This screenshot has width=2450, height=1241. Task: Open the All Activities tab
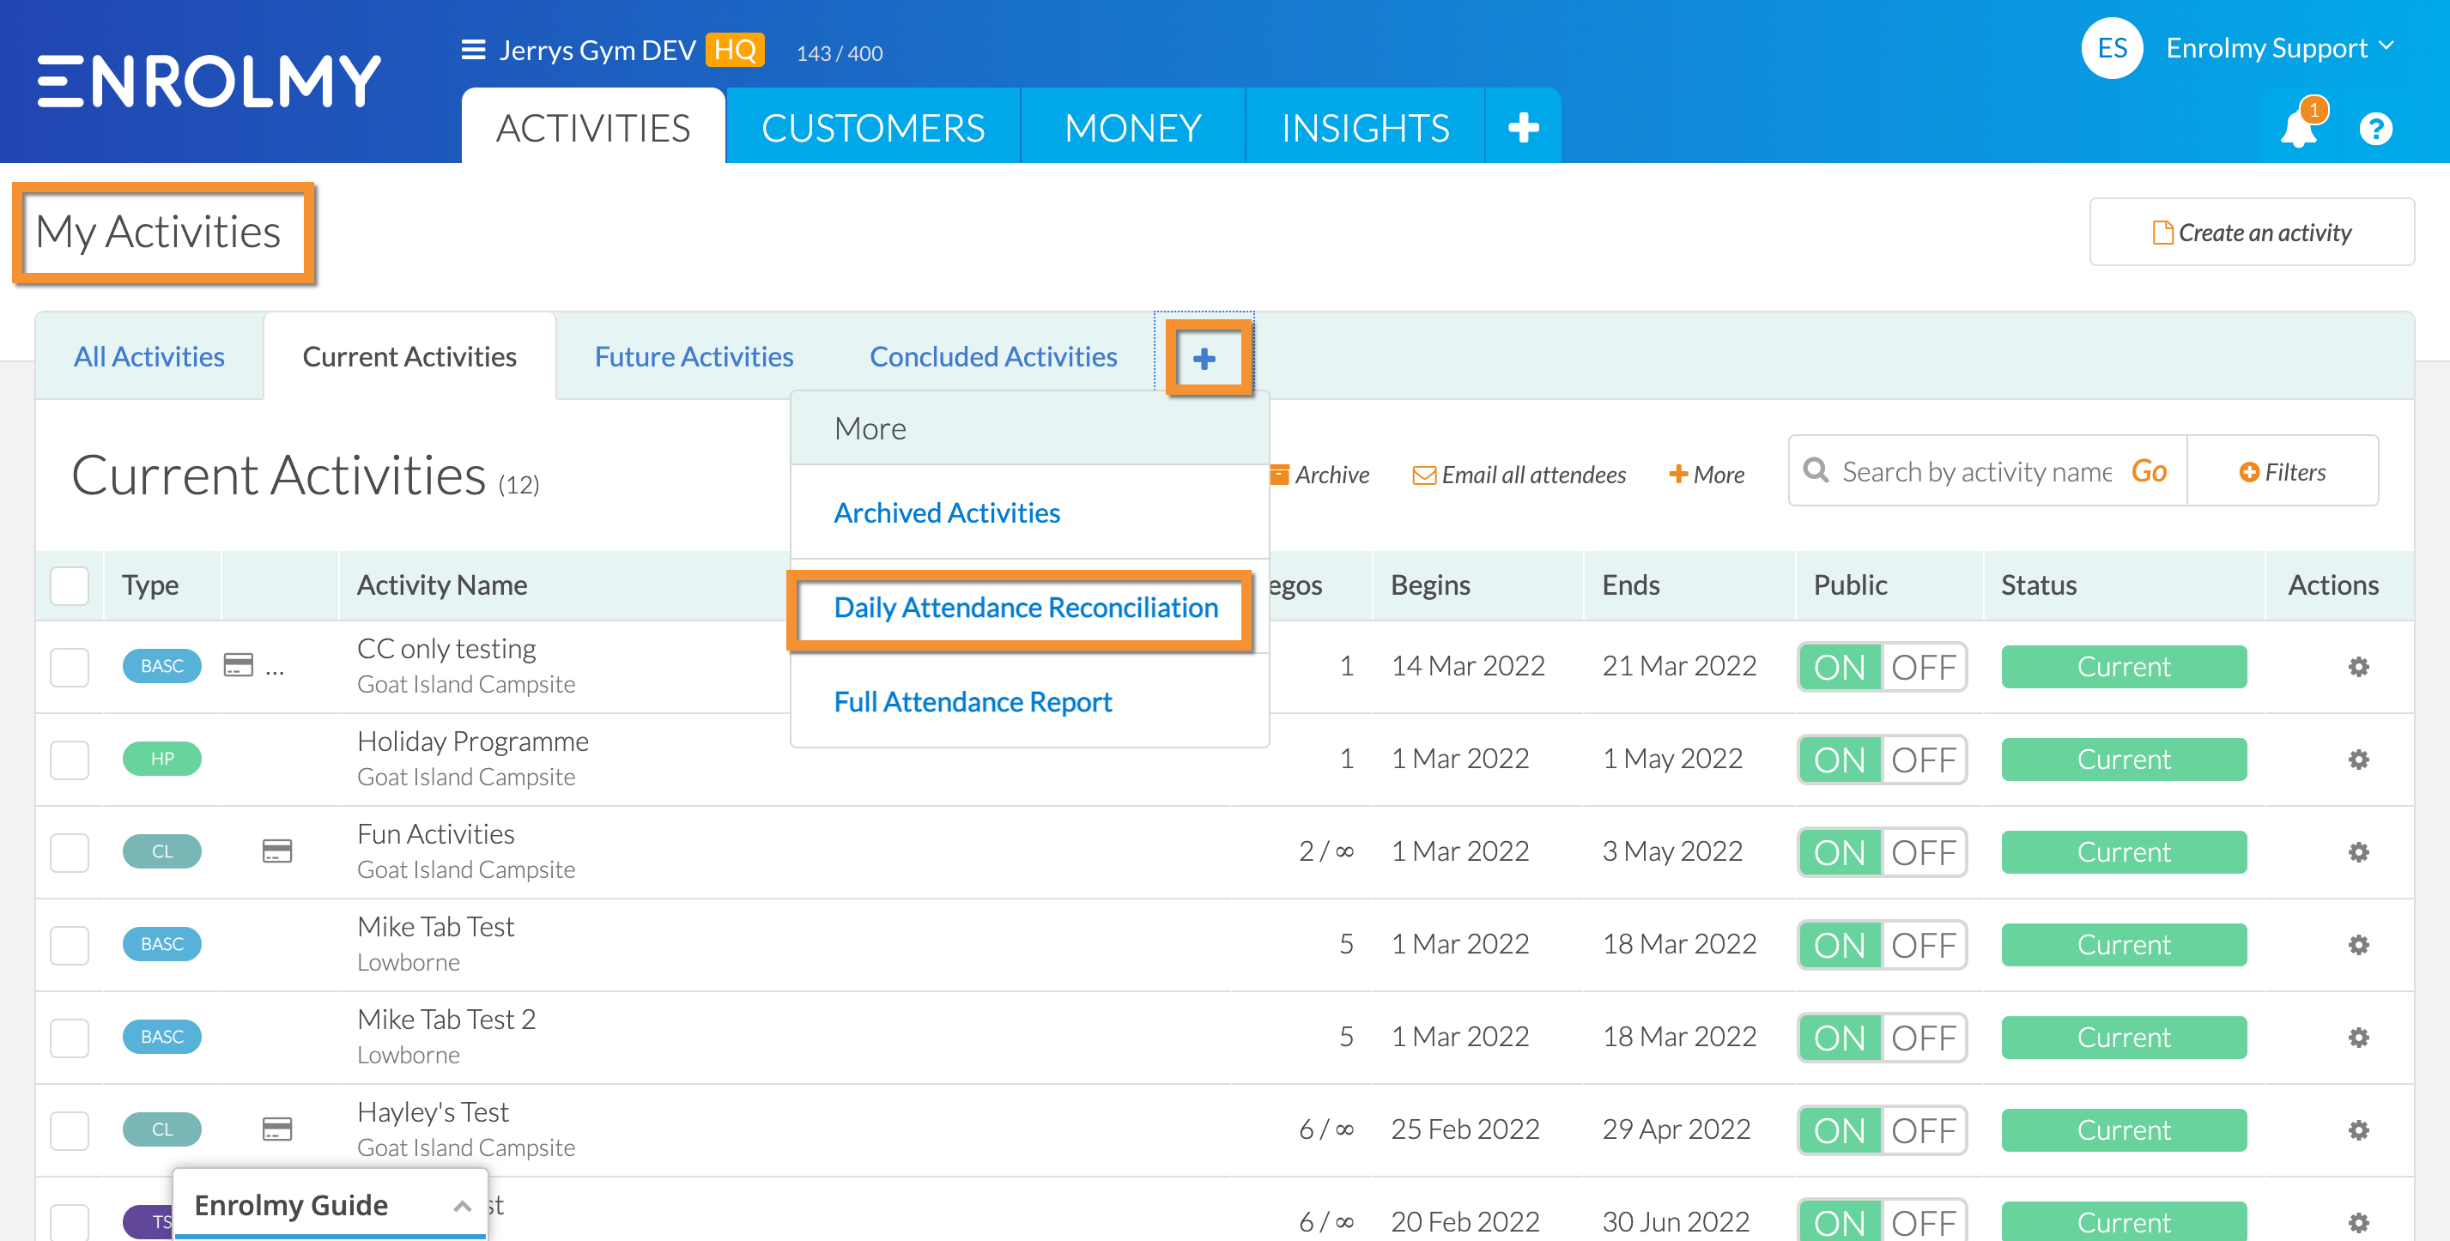pos(149,355)
